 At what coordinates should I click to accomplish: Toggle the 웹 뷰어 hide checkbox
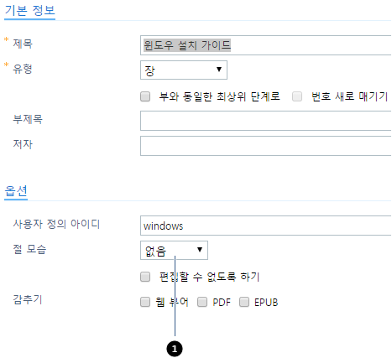(x=145, y=302)
